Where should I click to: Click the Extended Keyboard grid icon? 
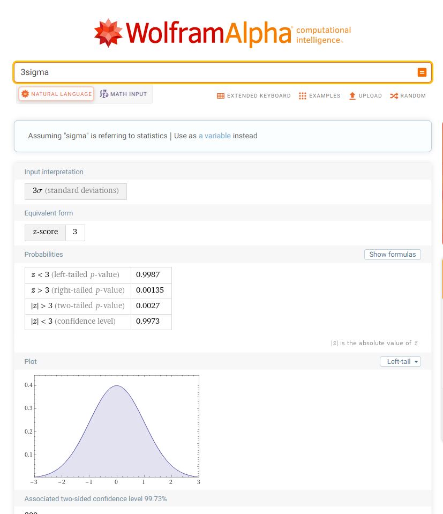(x=221, y=96)
